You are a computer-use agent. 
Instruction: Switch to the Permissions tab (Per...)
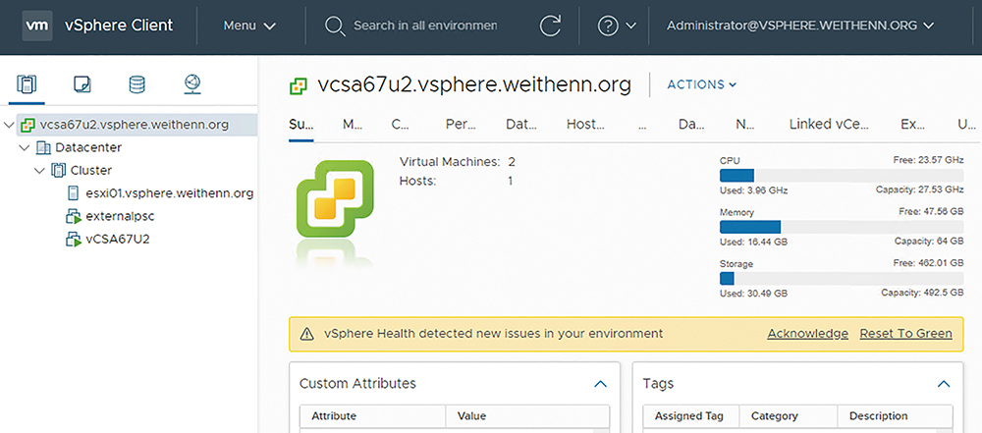[x=460, y=124]
